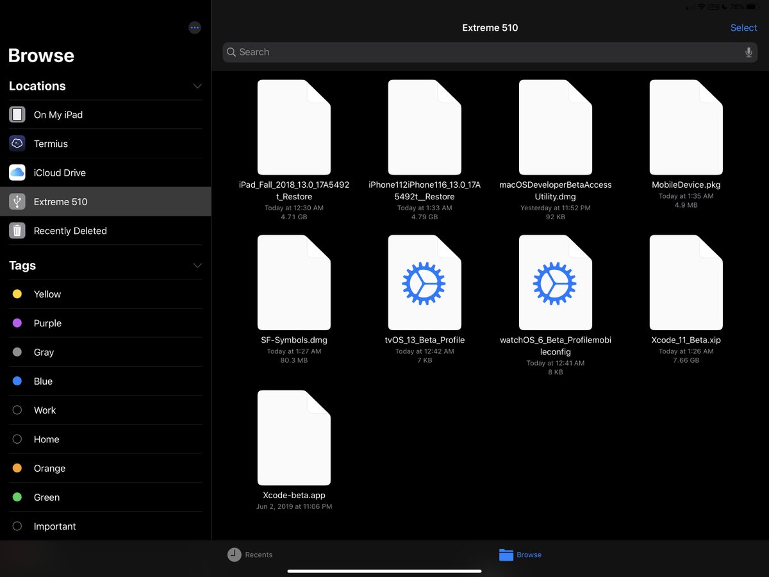Select the Gray tag dot
This screenshot has width=769, height=577.
(17, 352)
